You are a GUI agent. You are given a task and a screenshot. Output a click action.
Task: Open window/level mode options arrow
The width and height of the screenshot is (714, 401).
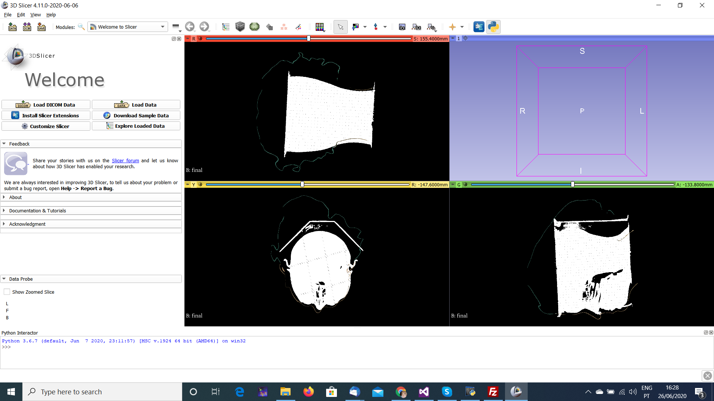click(x=365, y=27)
